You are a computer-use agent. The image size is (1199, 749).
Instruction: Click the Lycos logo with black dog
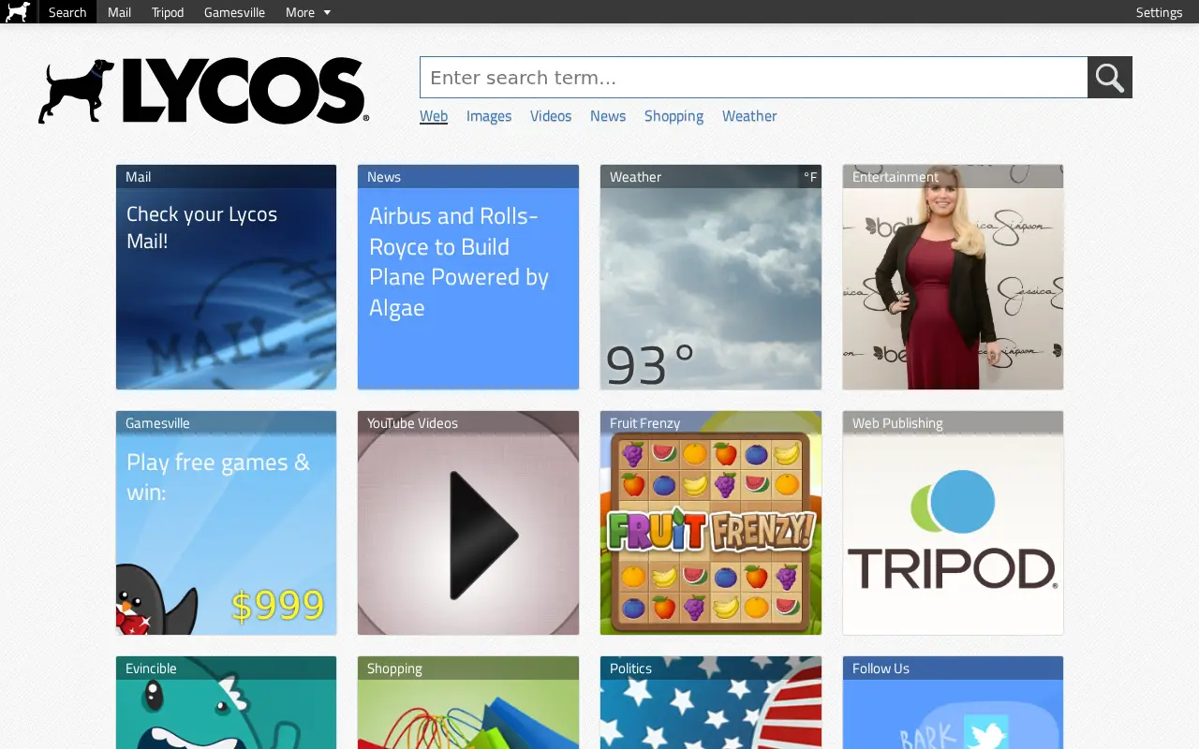[x=203, y=90]
